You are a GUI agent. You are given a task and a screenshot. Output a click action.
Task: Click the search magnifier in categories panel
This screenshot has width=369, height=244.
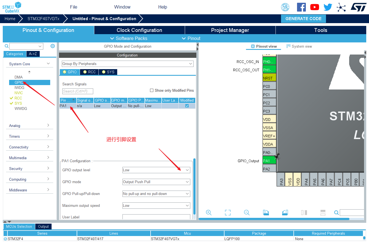pyautogui.click(x=7, y=46)
